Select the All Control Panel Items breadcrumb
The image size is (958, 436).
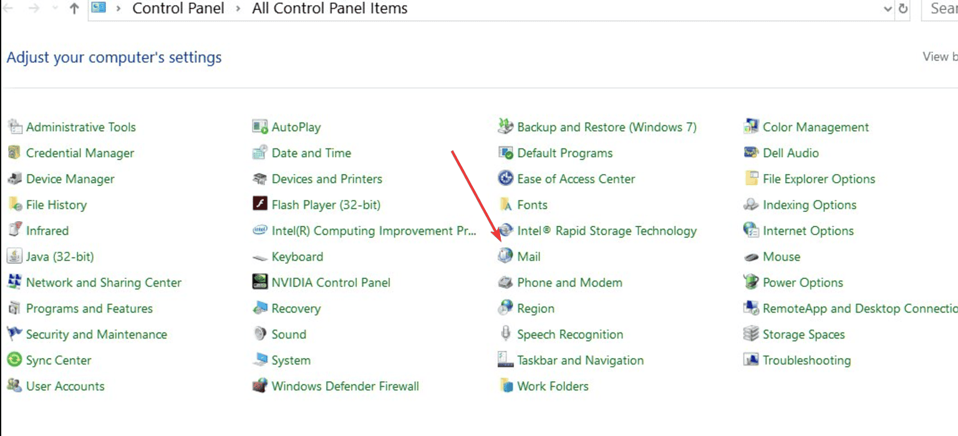tap(329, 9)
